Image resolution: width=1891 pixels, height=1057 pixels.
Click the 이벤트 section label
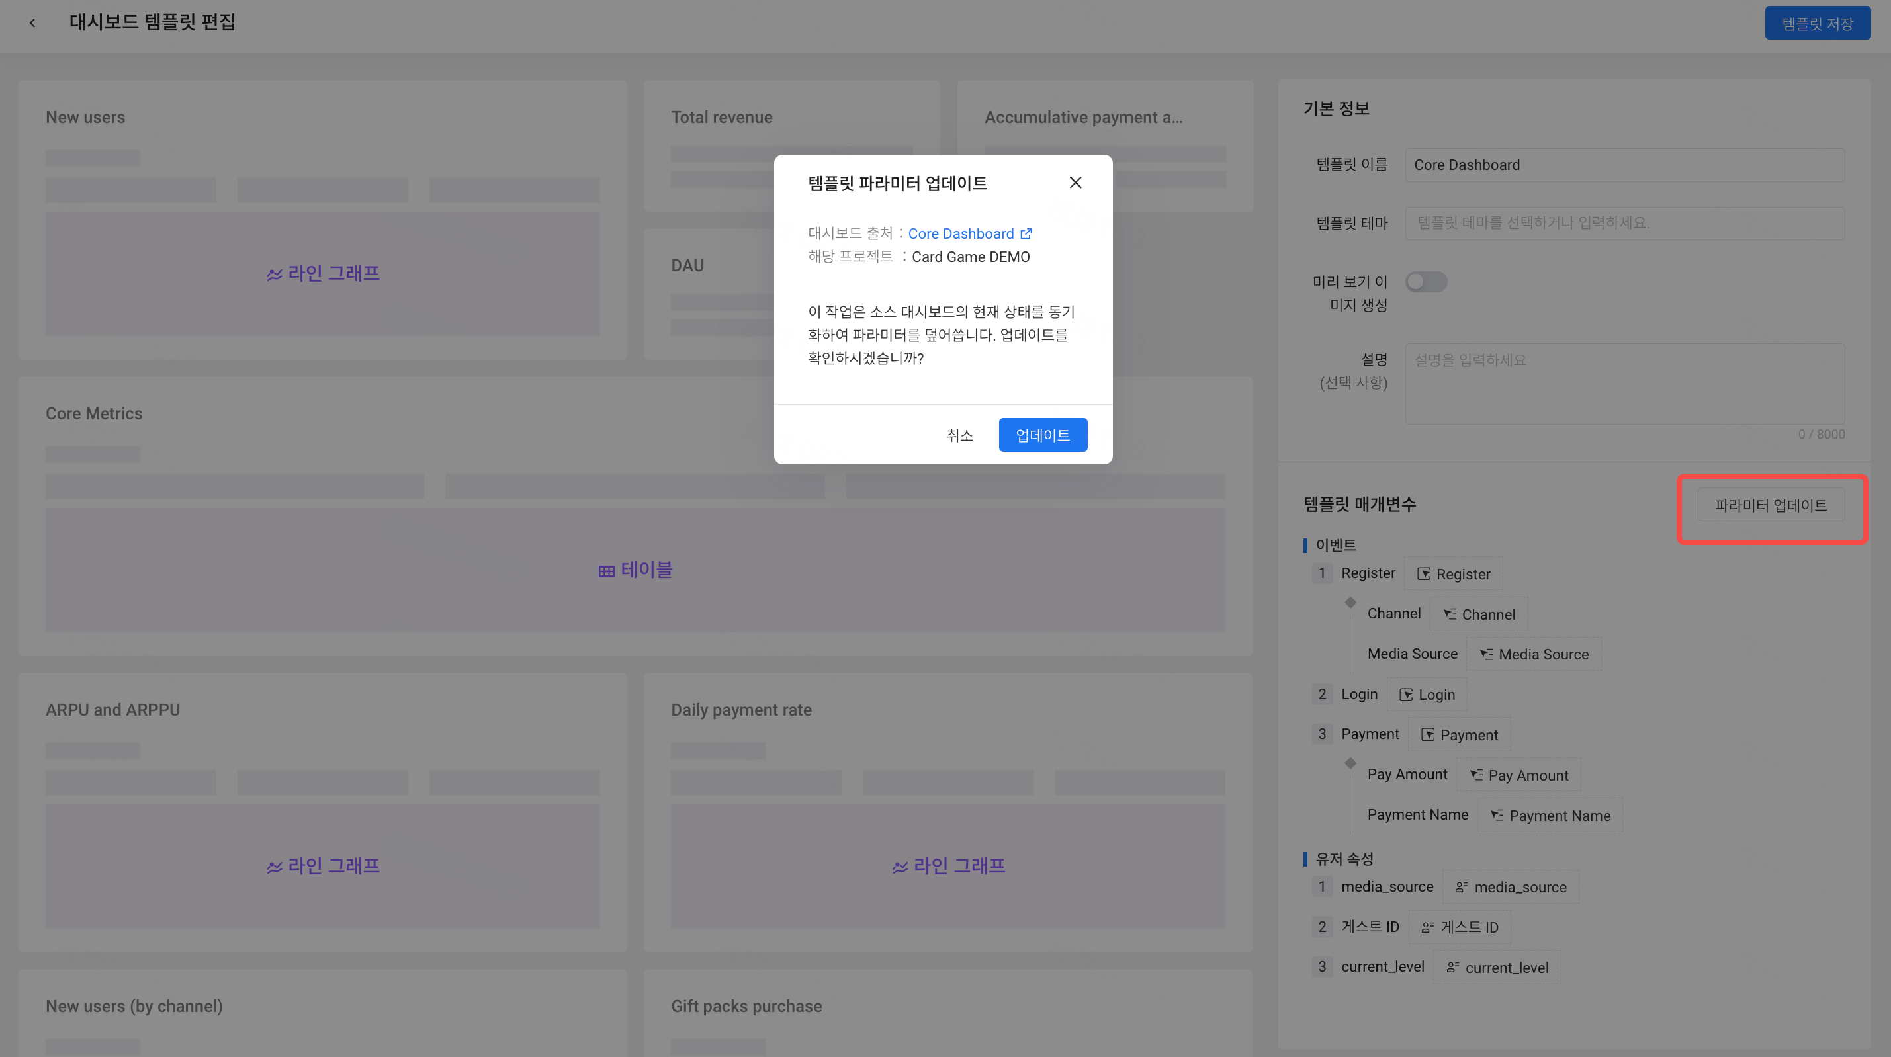click(1335, 544)
